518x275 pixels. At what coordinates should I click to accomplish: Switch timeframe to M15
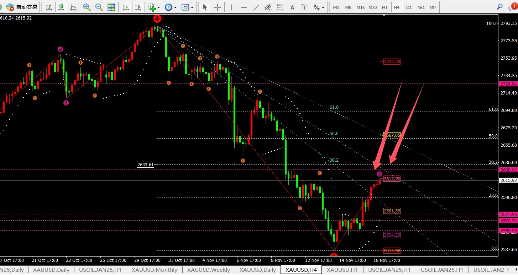point(361,7)
